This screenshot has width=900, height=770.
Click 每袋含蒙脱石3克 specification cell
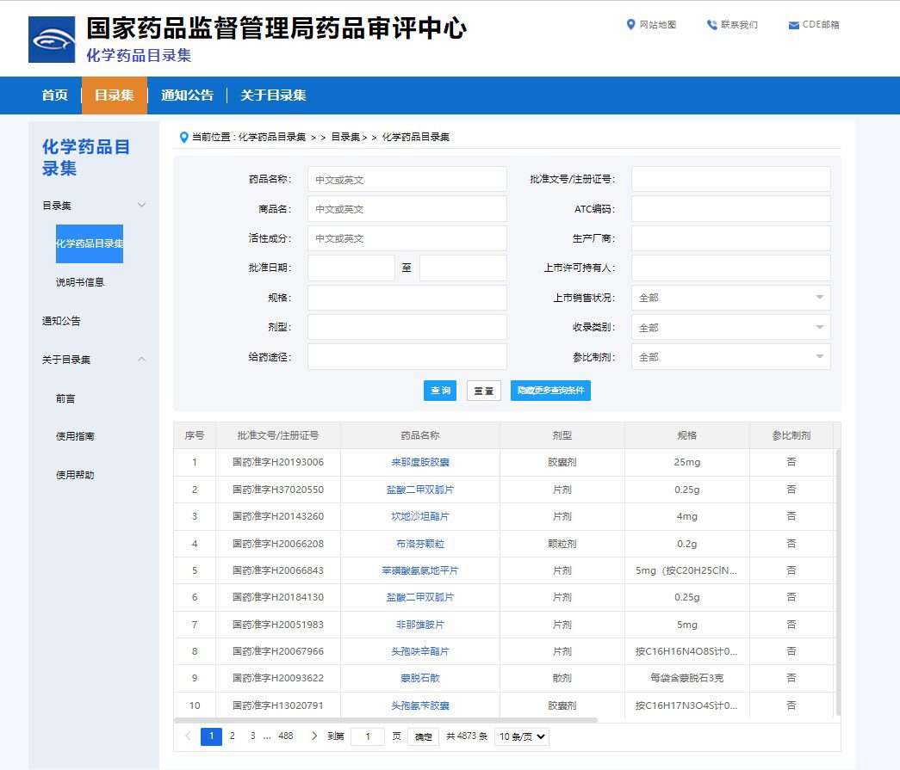click(687, 678)
